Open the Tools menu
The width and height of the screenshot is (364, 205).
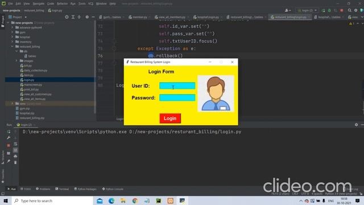click(x=82, y=4)
